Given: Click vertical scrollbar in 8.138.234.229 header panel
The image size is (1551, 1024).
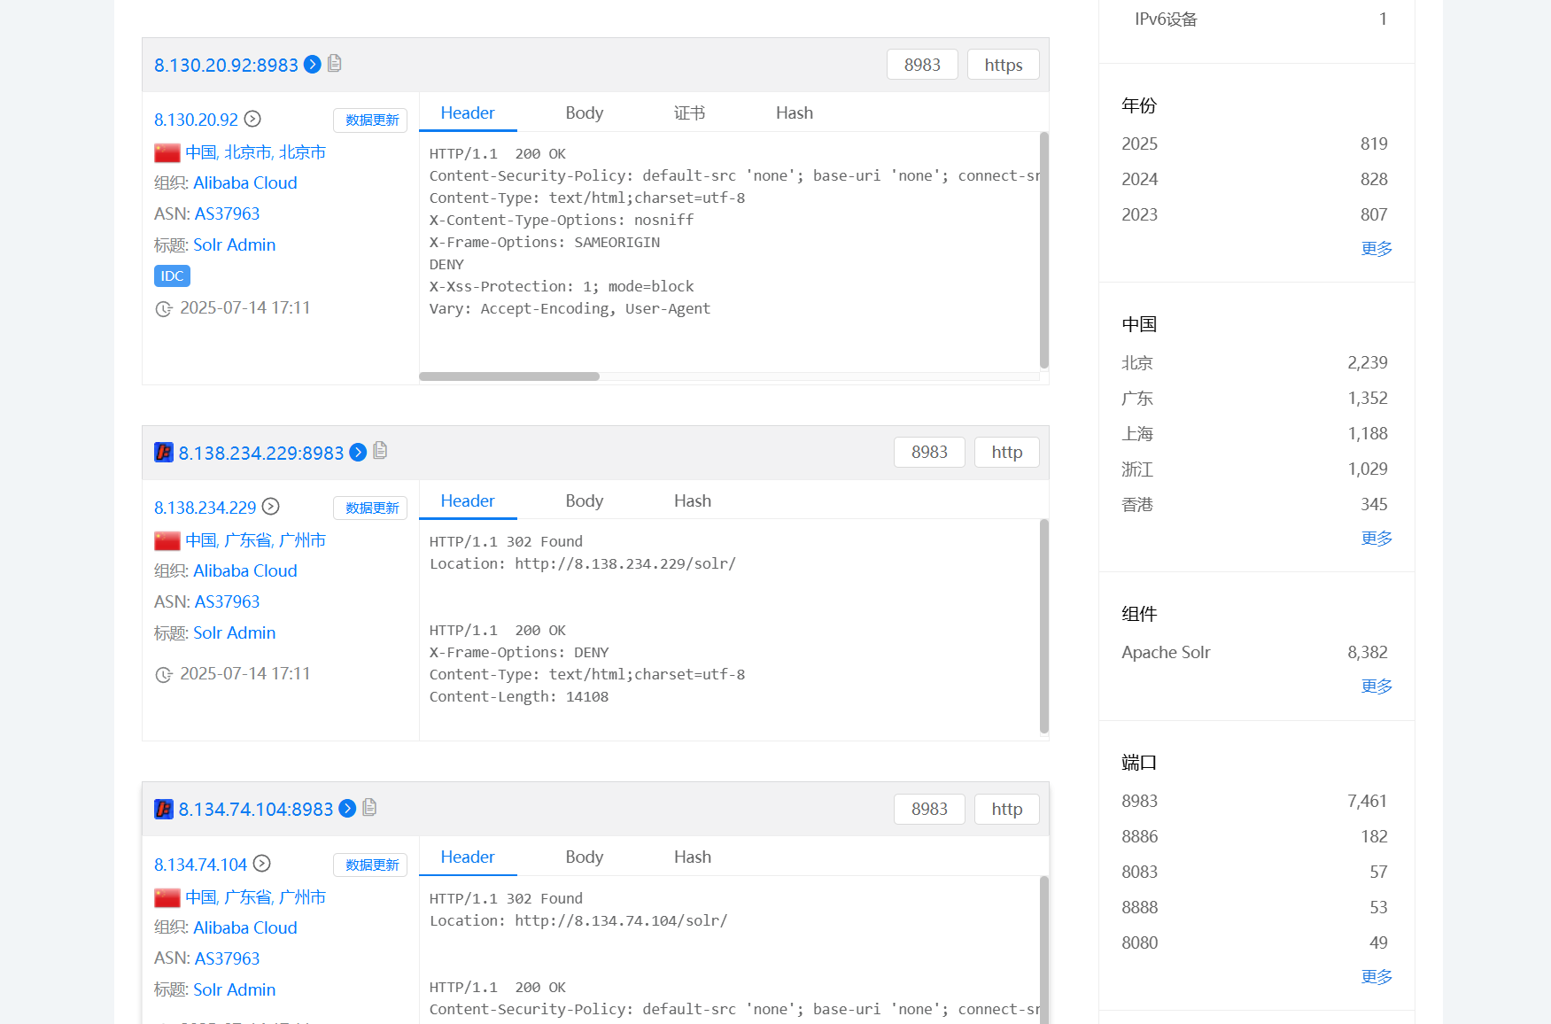Looking at the screenshot, I should pyautogui.click(x=1044, y=626).
